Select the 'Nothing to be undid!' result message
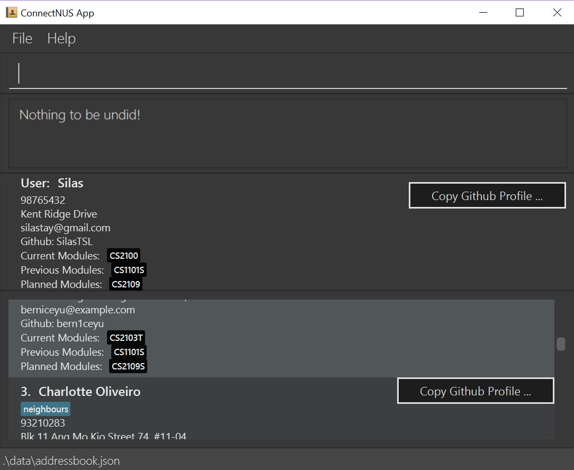 (80, 115)
